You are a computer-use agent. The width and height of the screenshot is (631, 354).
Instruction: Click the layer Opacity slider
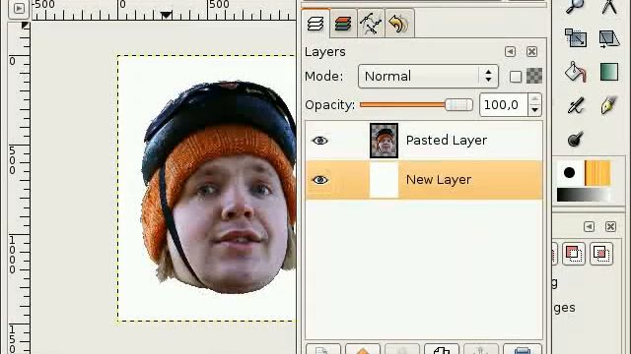416,105
